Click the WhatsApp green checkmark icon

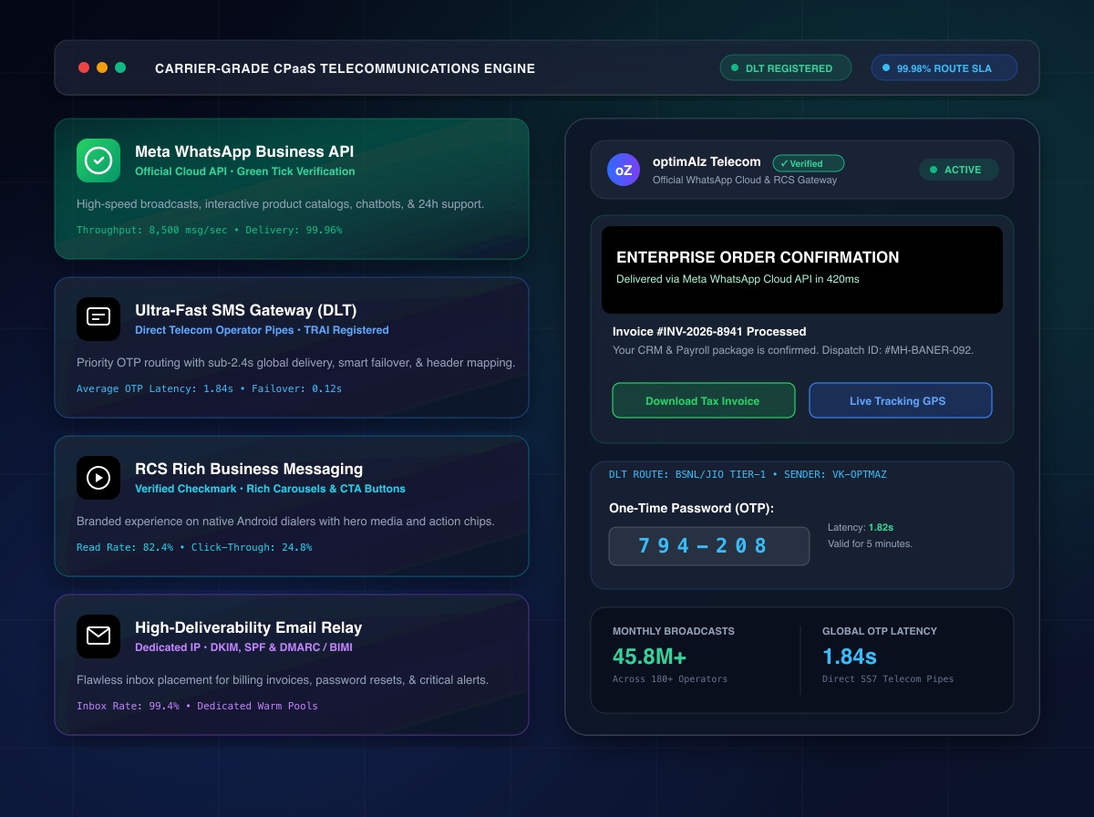point(98,160)
